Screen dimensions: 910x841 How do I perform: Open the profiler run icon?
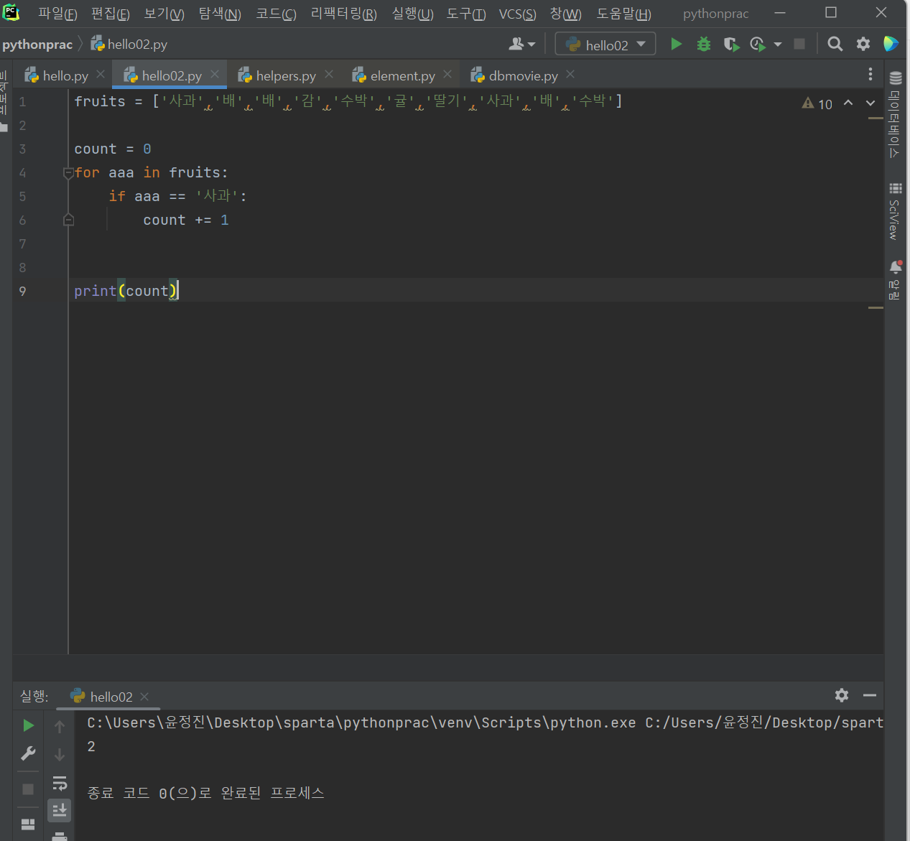[758, 45]
